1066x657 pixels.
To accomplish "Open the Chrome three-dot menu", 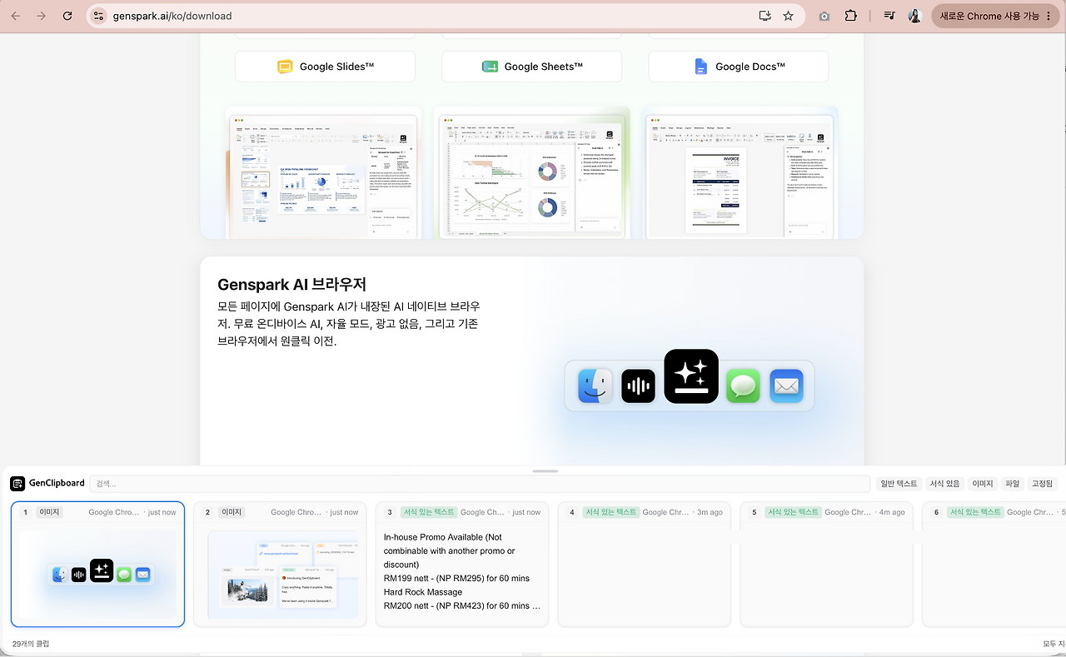I will point(1049,16).
